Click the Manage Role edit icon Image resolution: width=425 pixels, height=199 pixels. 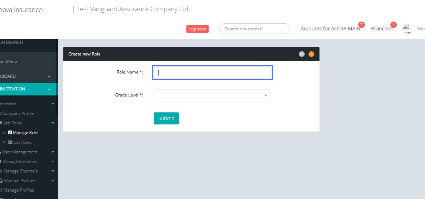10,133
